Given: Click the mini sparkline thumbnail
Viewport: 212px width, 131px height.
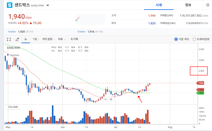Looking at the screenshot, I should click(x=90, y=19).
